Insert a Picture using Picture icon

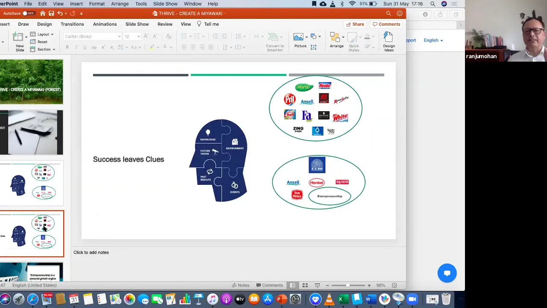tap(299, 37)
